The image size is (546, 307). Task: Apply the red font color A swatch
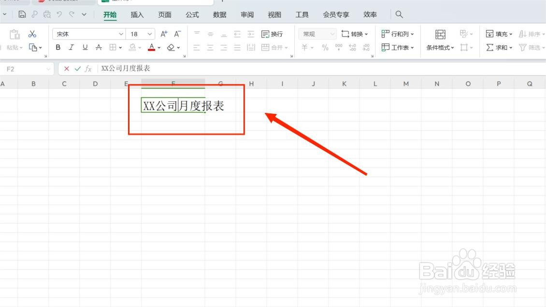[151, 47]
